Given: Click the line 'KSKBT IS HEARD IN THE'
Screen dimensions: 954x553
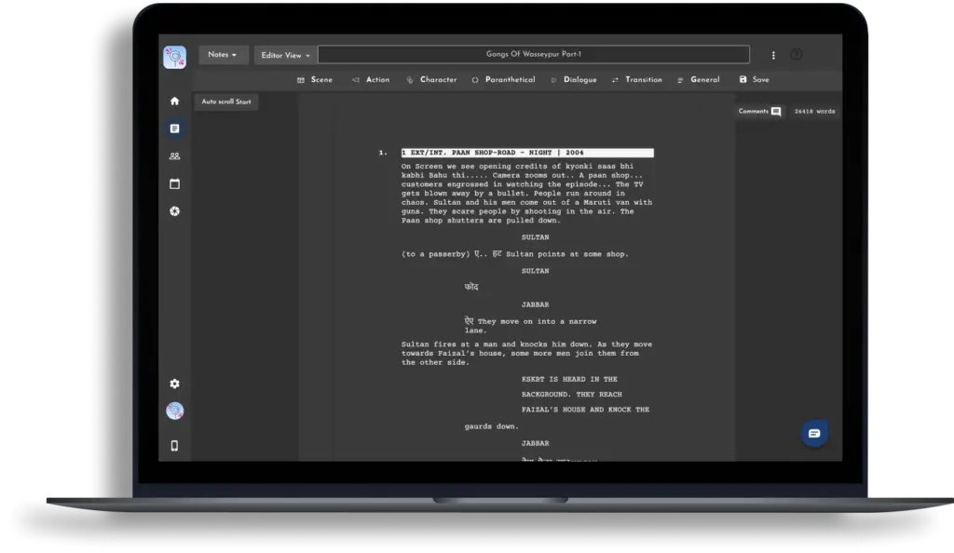Looking at the screenshot, I should tap(569, 379).
